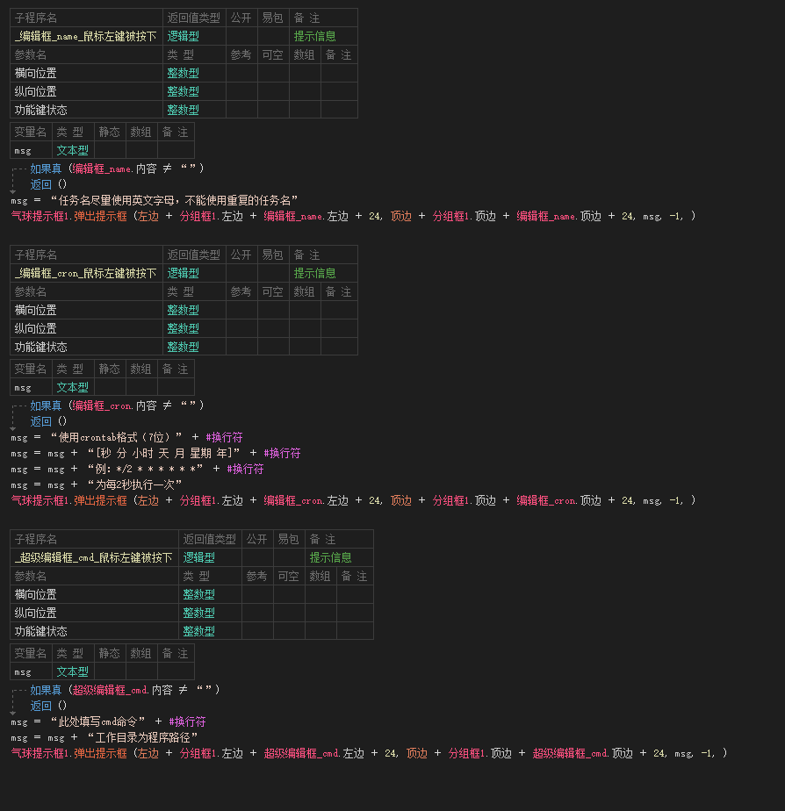
Task: Select 横向位置 parameter of _编辑框_cron subroutine
Action: (35, 310)
